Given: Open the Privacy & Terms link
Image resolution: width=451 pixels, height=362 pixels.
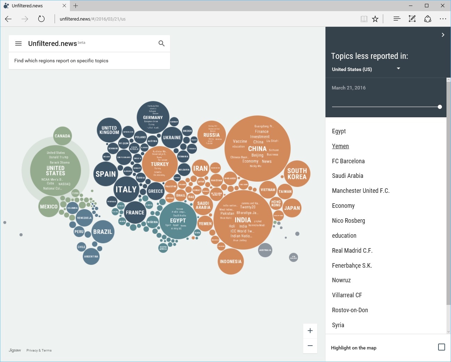Looking at the screenshot, I should pyautogui.click(x=39, y=351).
